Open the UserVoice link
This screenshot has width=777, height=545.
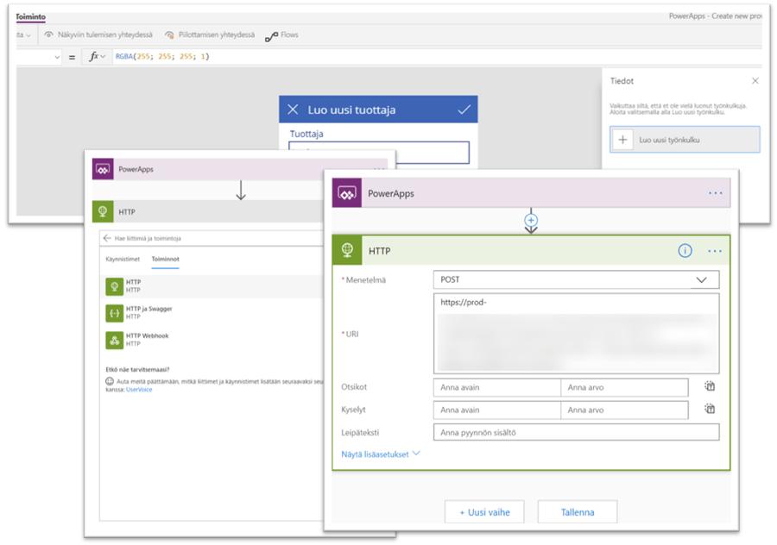pos(139,390)
